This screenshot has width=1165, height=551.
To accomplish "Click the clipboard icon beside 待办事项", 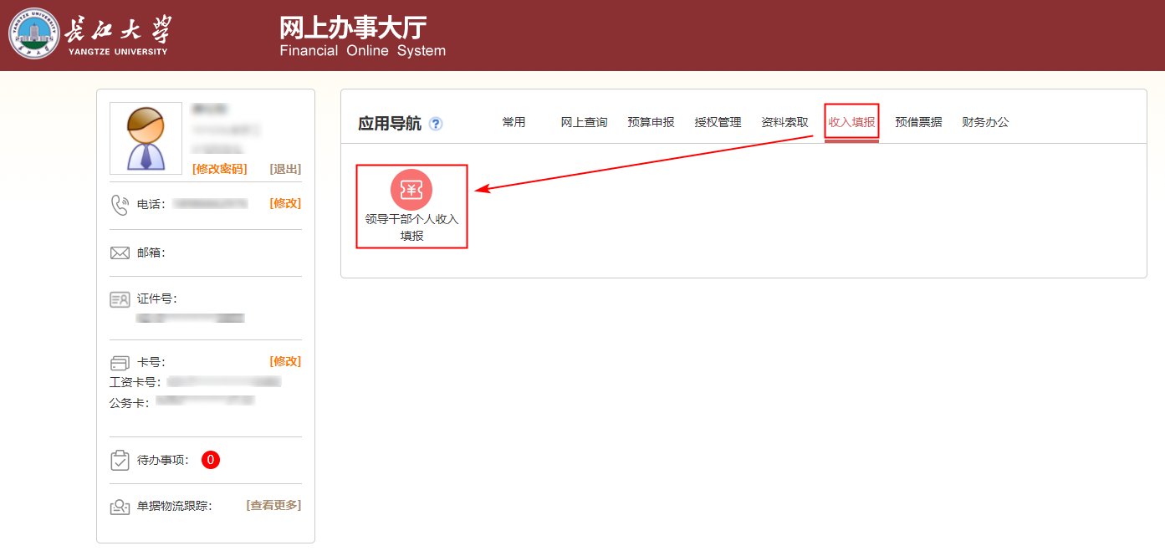I will [120, 460].
